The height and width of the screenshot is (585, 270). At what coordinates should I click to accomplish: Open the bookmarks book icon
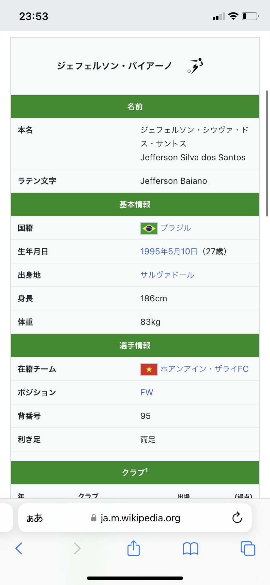[191, 548]
